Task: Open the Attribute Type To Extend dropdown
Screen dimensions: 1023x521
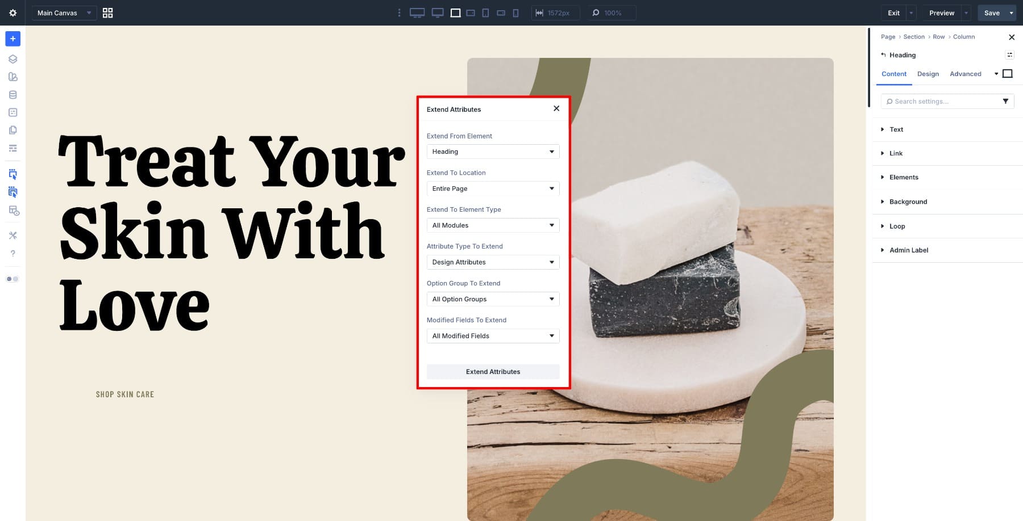Action: tap(493, 262)
